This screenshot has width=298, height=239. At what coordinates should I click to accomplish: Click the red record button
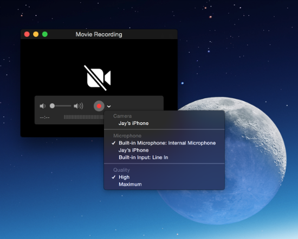coord(99,106)
